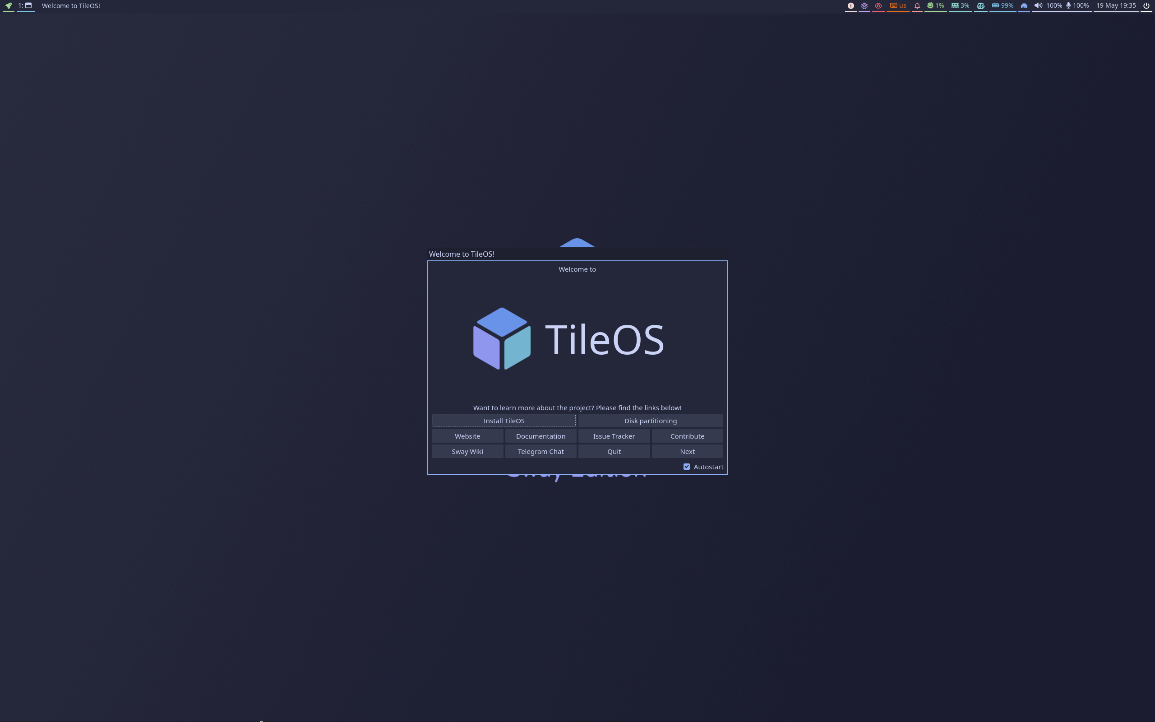Switch to workspace 1 in the bar
The width and height of the screenshot is (1155, 722).
(25, 6)
